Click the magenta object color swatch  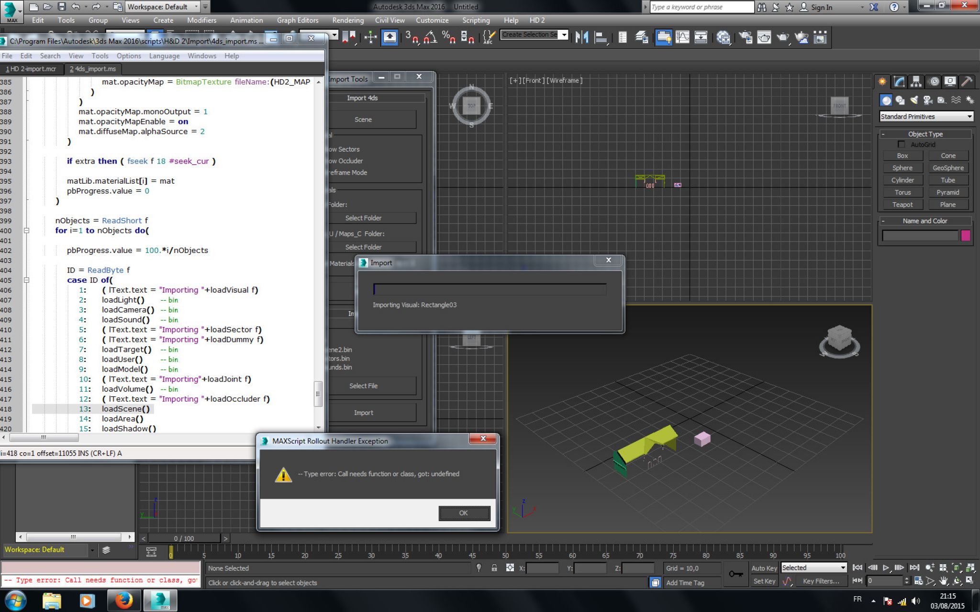pyautogui.click(x=965, y=235)
